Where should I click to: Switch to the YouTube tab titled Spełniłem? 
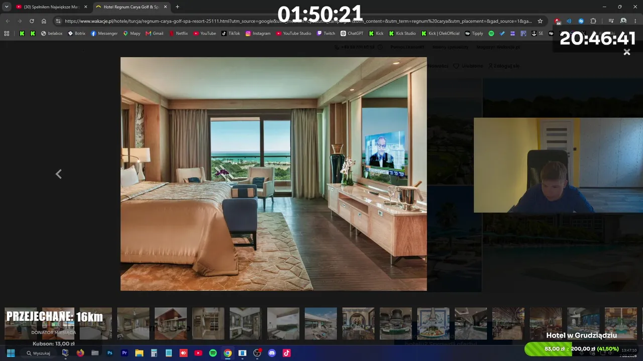[x=52, y=7]
